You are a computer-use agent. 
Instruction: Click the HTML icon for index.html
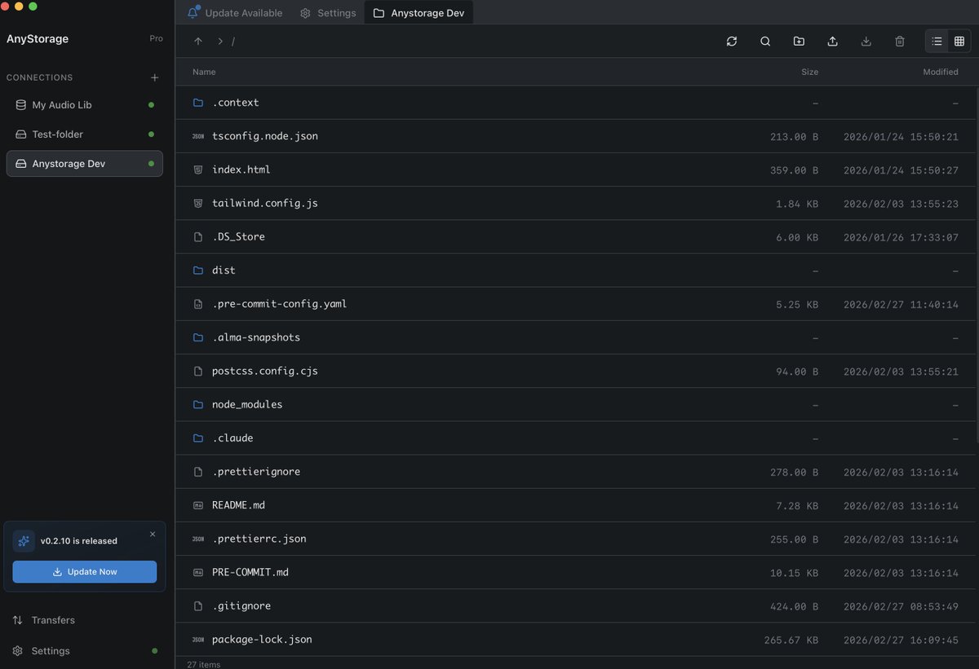pos(197,169)
